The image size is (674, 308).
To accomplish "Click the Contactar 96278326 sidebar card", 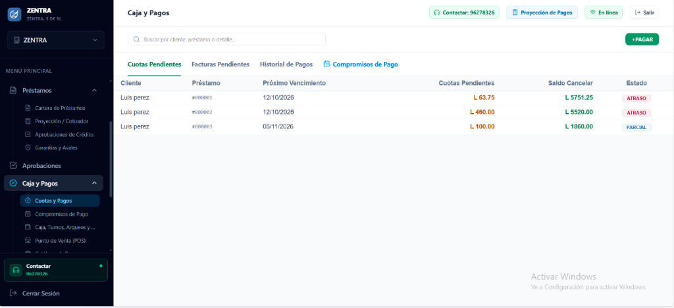I will tap(56, 270).
